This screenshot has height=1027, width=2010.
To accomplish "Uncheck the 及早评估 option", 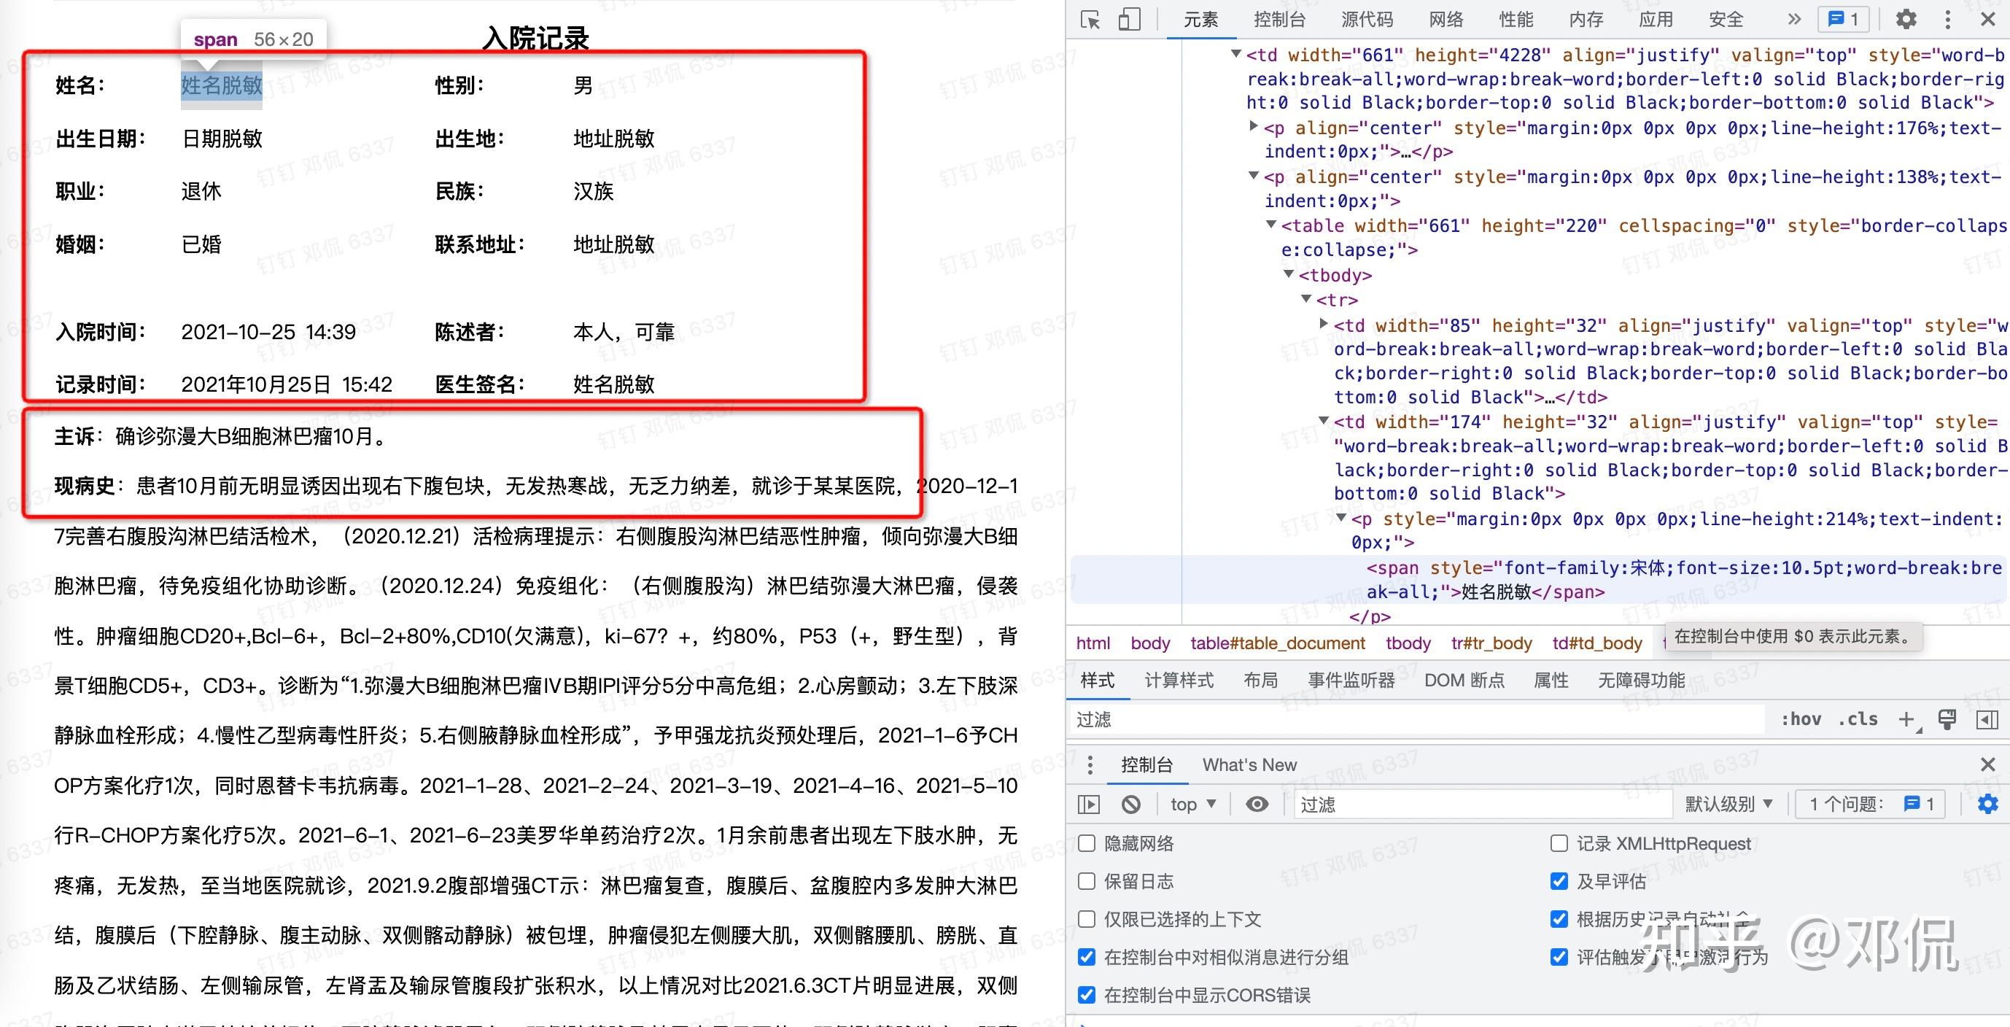I will [x=1559, y=882].
